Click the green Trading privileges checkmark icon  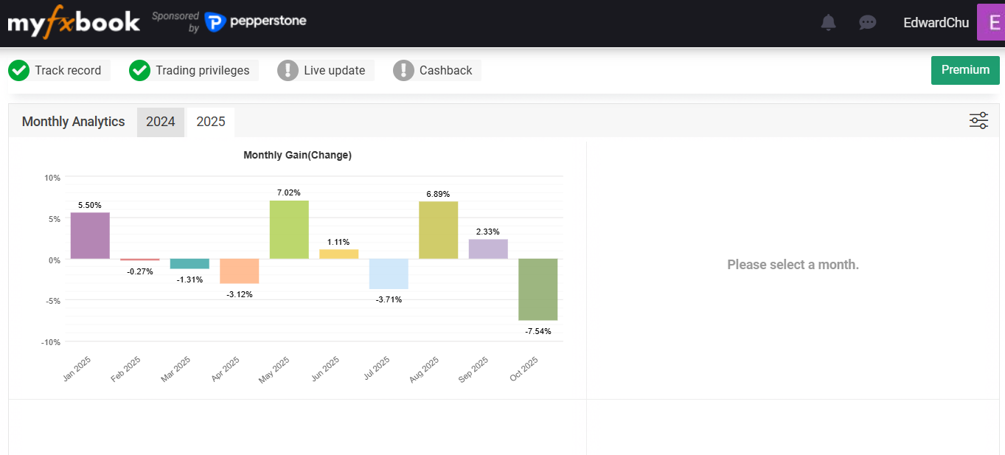139,71
